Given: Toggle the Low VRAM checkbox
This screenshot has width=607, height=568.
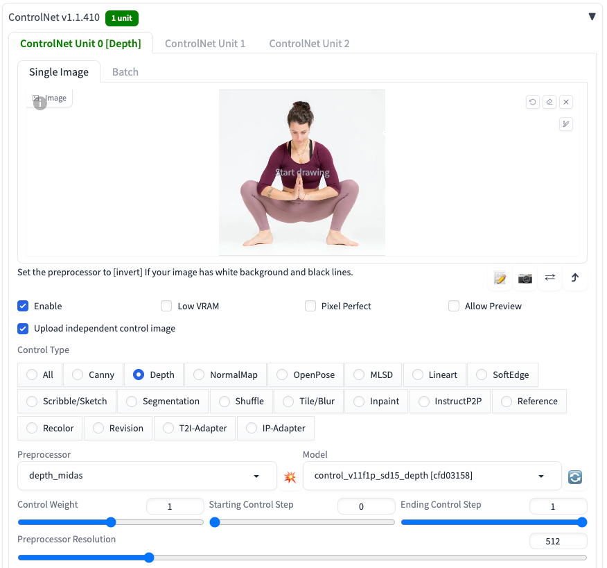Looking at the screenshot, I should (166, 306).
